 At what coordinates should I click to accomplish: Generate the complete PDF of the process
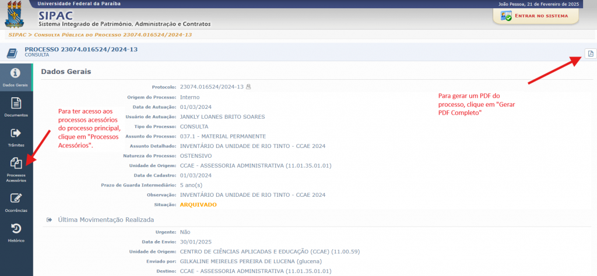(x=590, y=54)
